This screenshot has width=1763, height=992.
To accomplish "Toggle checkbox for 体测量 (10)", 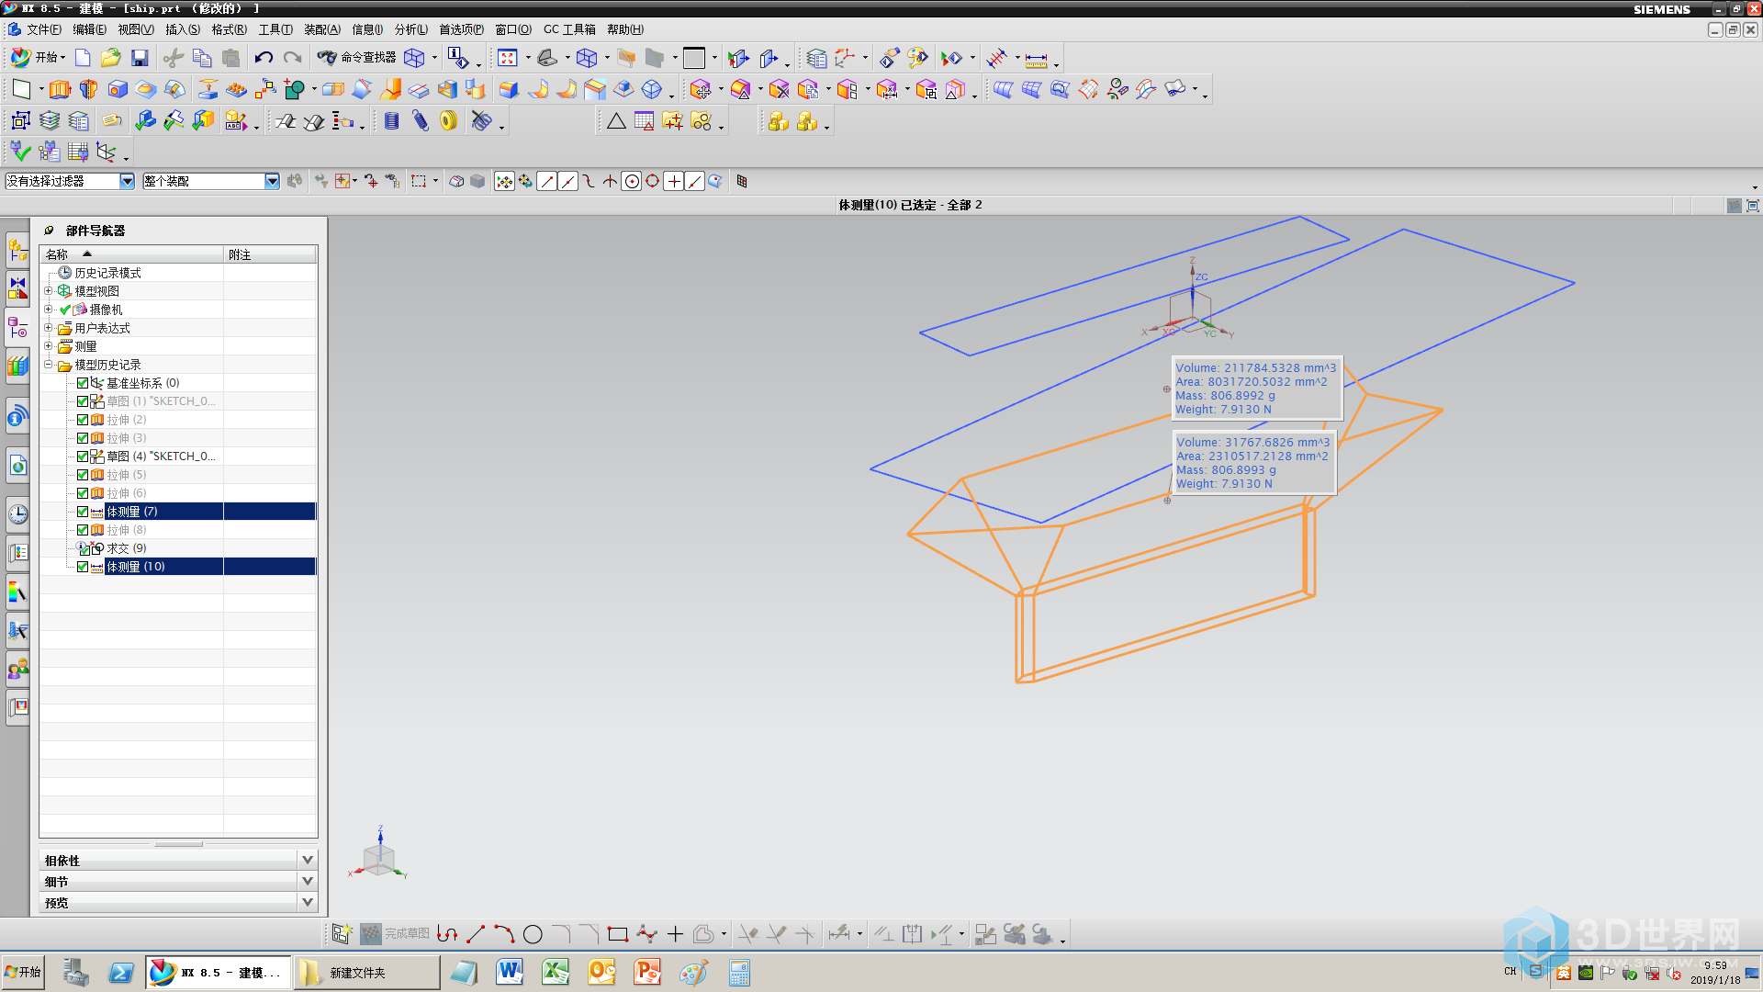I will click(83, 567).
